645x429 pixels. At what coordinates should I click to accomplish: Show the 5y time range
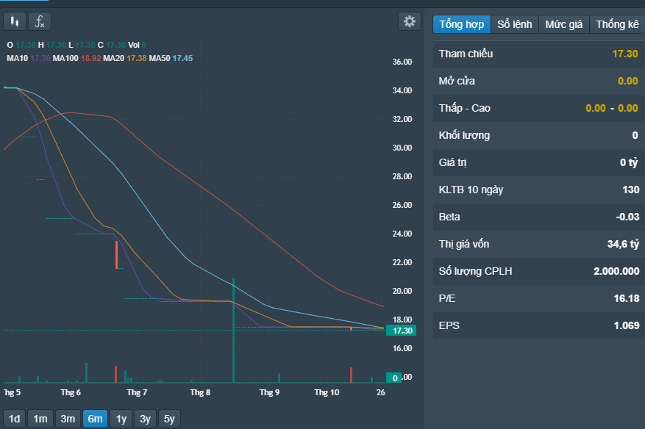[x=170, y=419]
